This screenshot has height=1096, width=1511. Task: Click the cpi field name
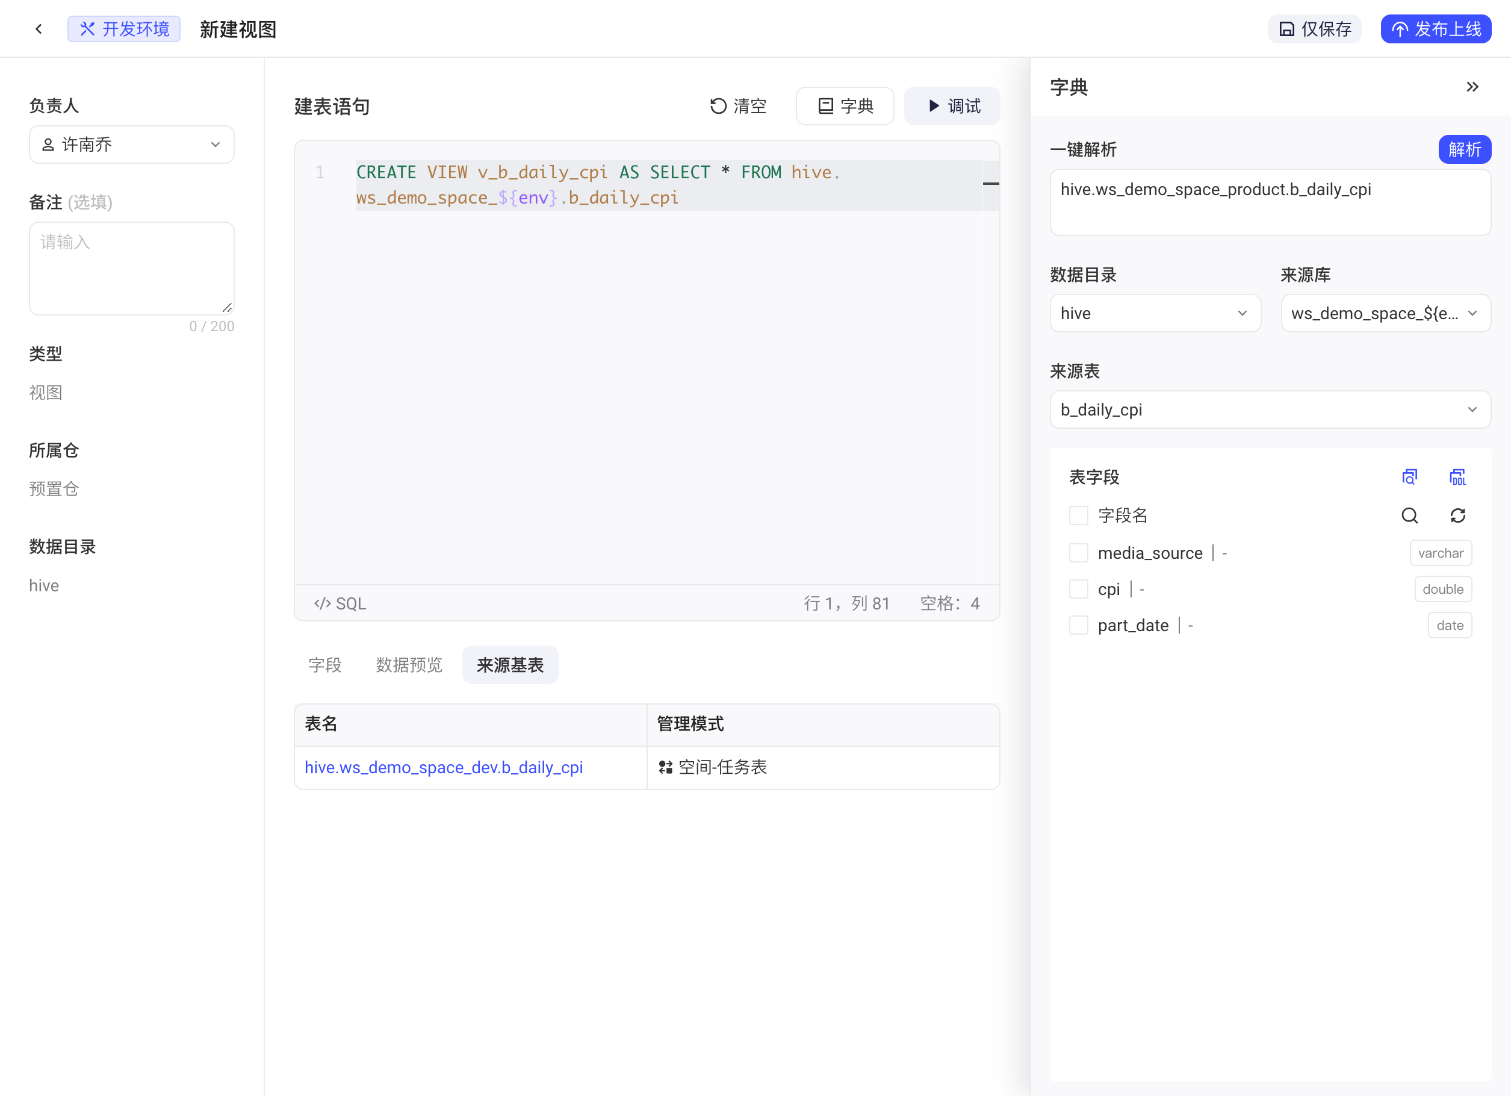click(1109, 589)
